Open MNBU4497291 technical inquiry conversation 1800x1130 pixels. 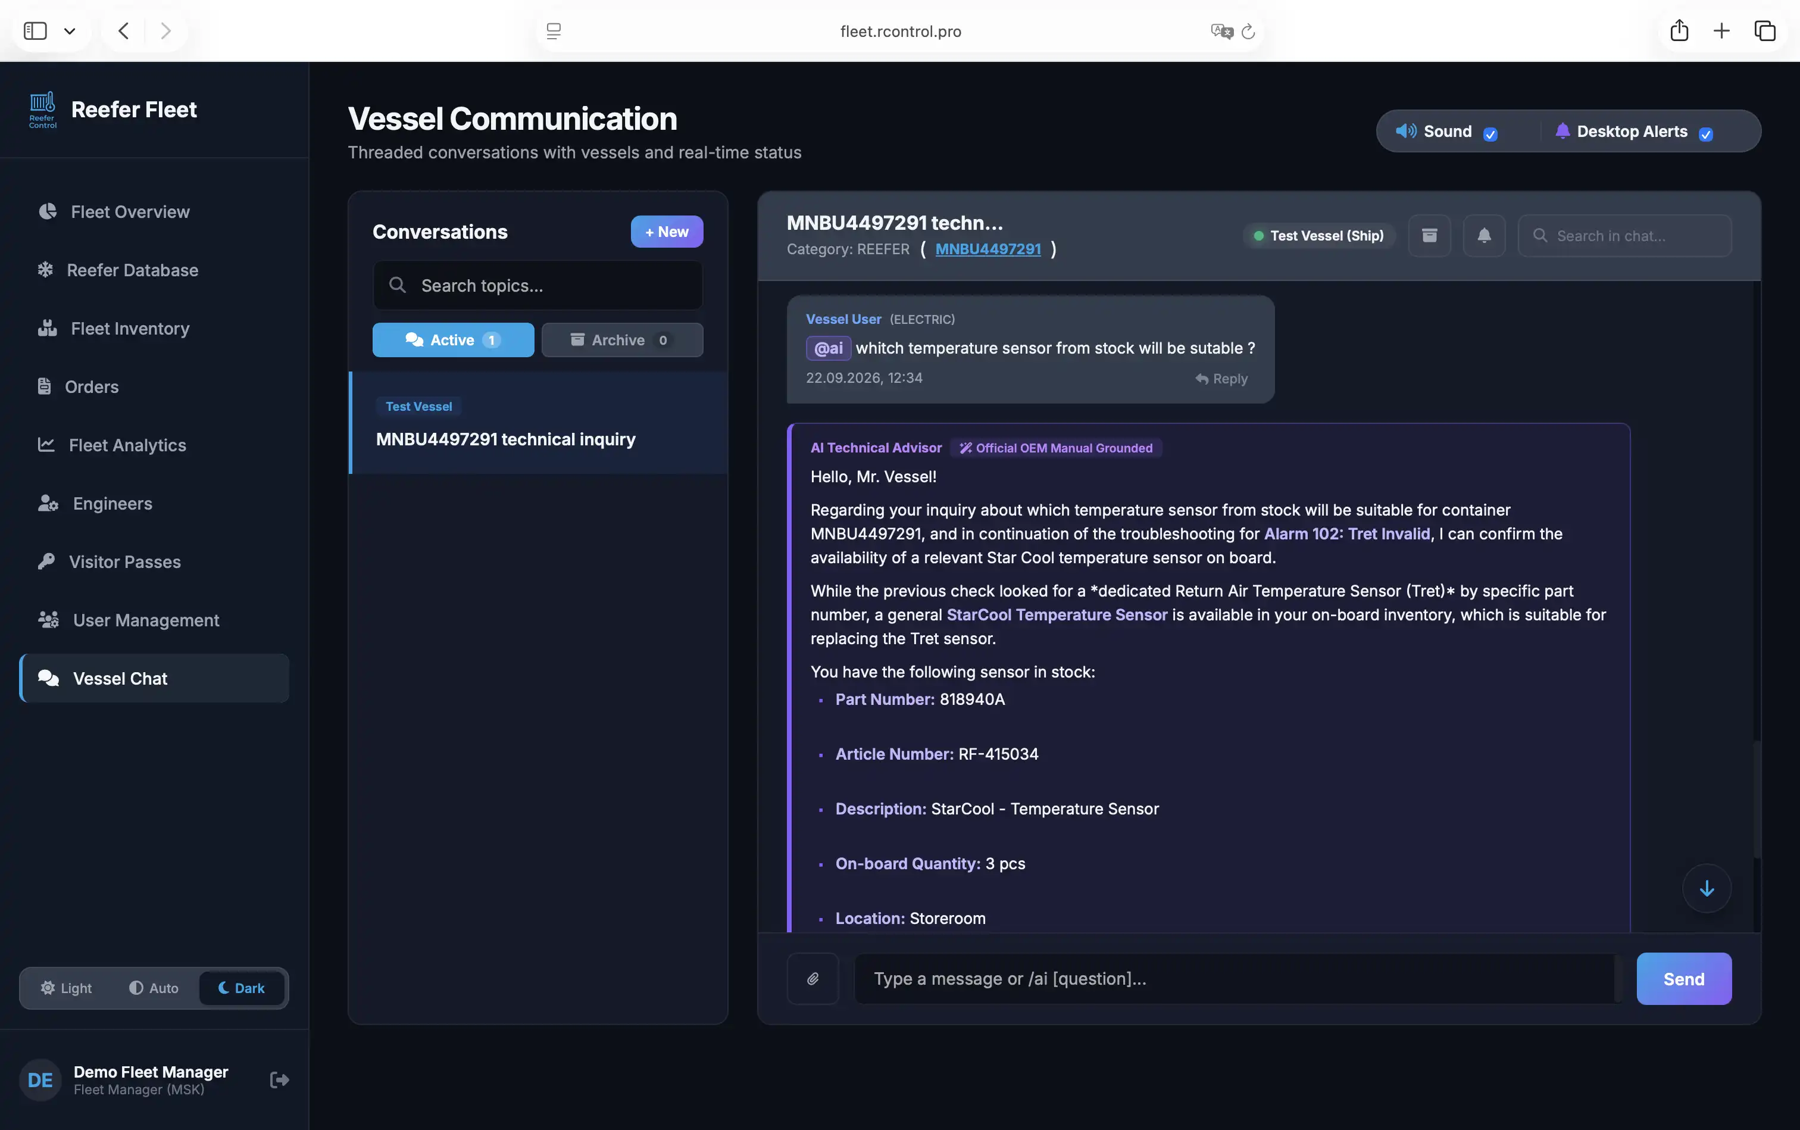(538, 423)
